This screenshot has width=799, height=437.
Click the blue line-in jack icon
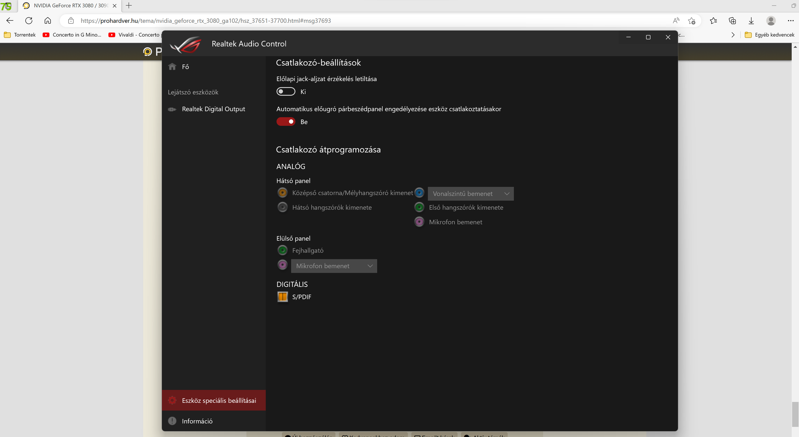pos(419,193)
